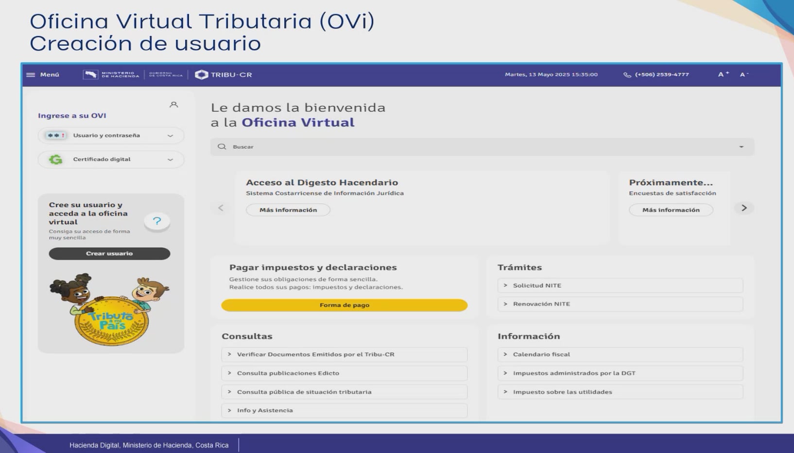Click the user profile icon
This screenshot has height=453, width=794.
pyautogui.click(x=173, y=105)
